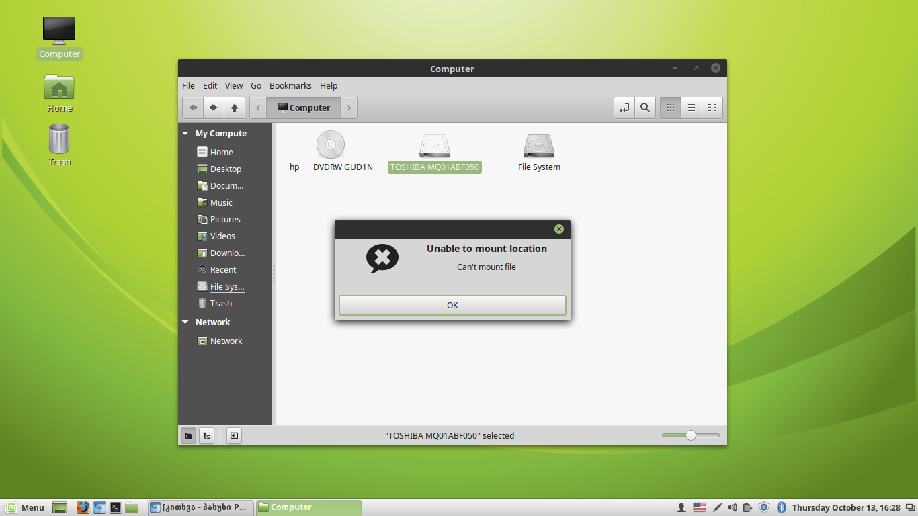
Task: Open the calendar from the panel clock
Action: pyautogui.click(x=846, y=507)
